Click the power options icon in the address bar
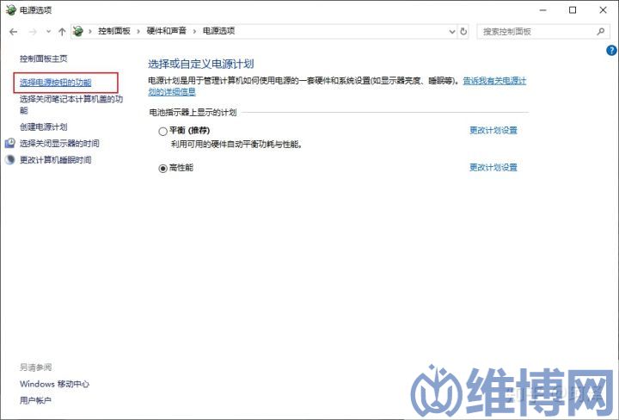 78,31
